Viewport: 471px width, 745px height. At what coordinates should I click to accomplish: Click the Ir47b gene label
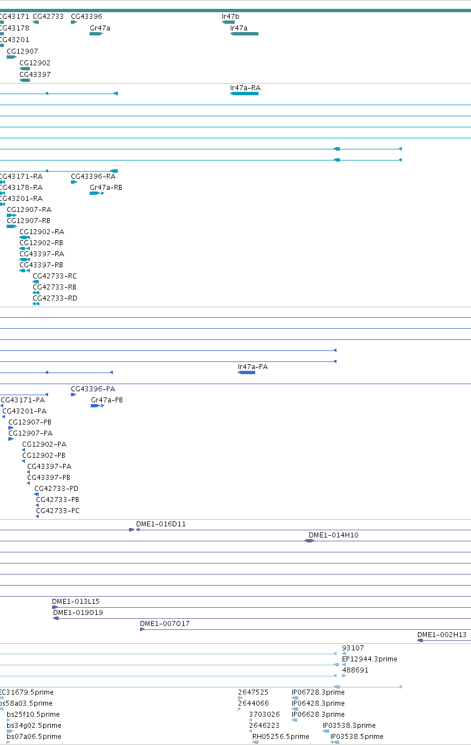[x=231, y=17]
